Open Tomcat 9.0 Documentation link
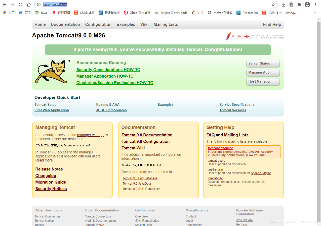The image size is (321, 226). click(147, 135)
